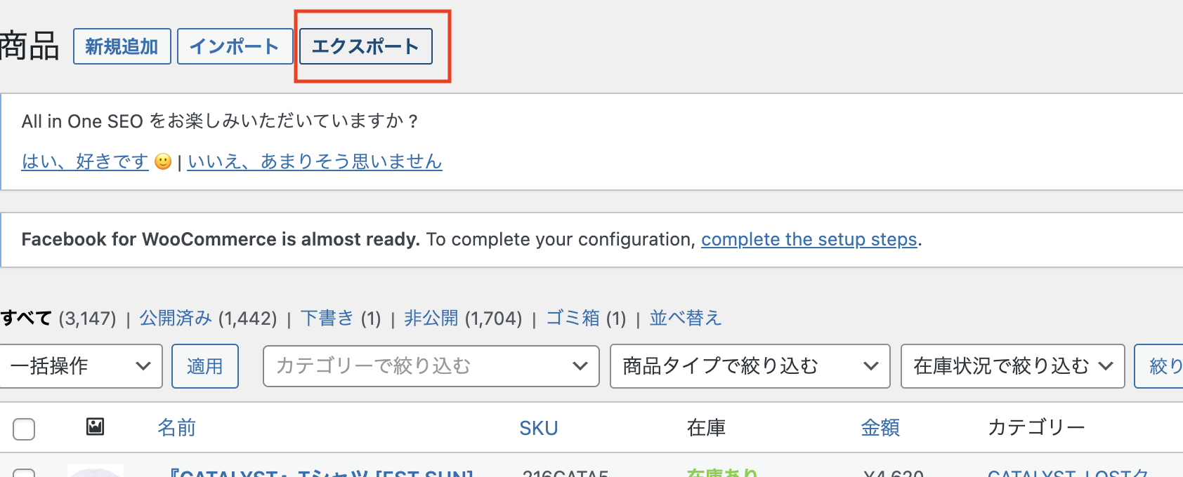
Task: Open the complete the setup steps link
Action: click(x=809, y=240)
